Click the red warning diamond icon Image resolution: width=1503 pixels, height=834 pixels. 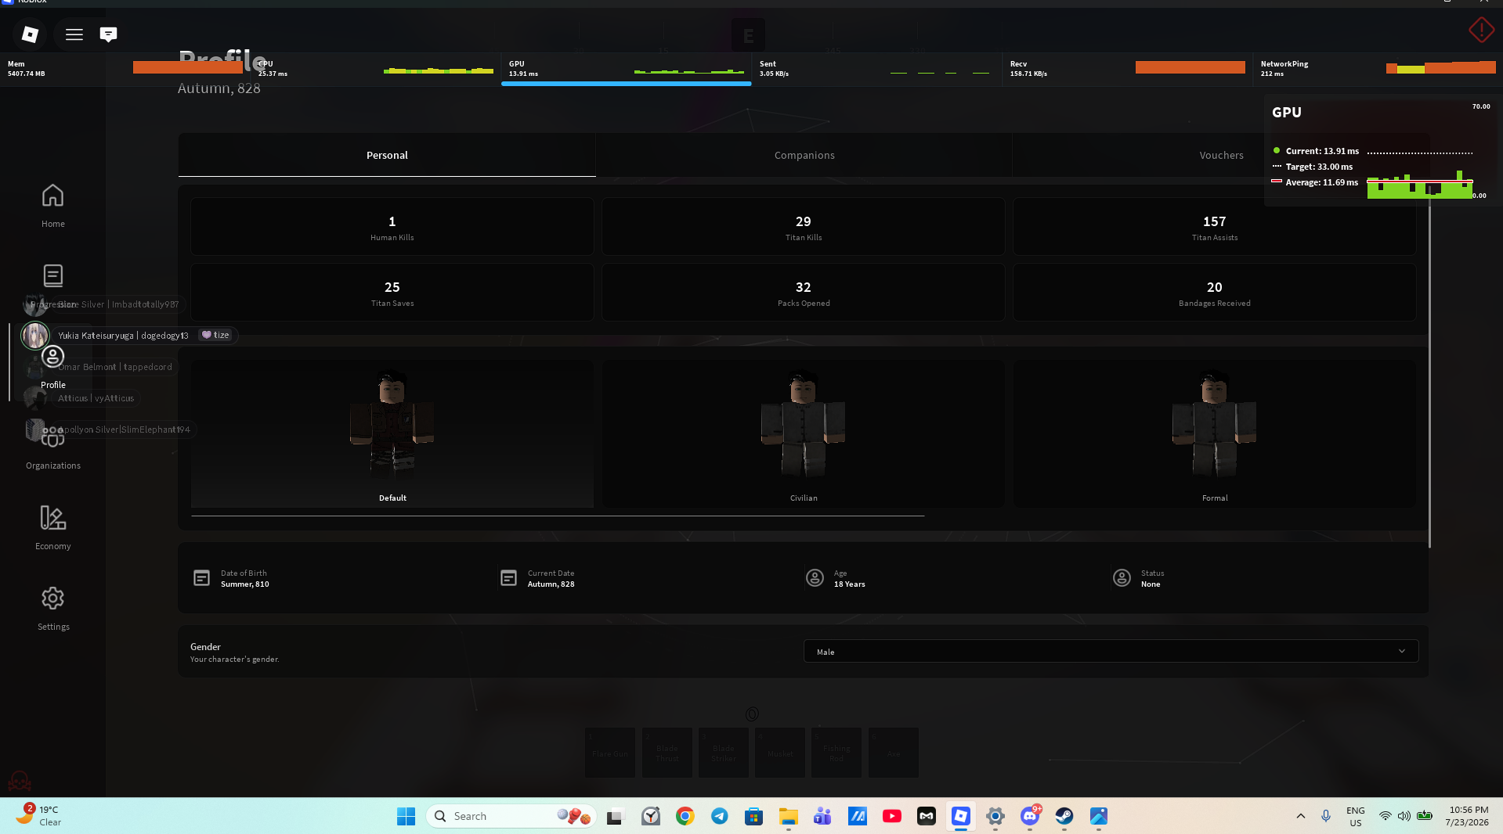[x=1481, y=31]
